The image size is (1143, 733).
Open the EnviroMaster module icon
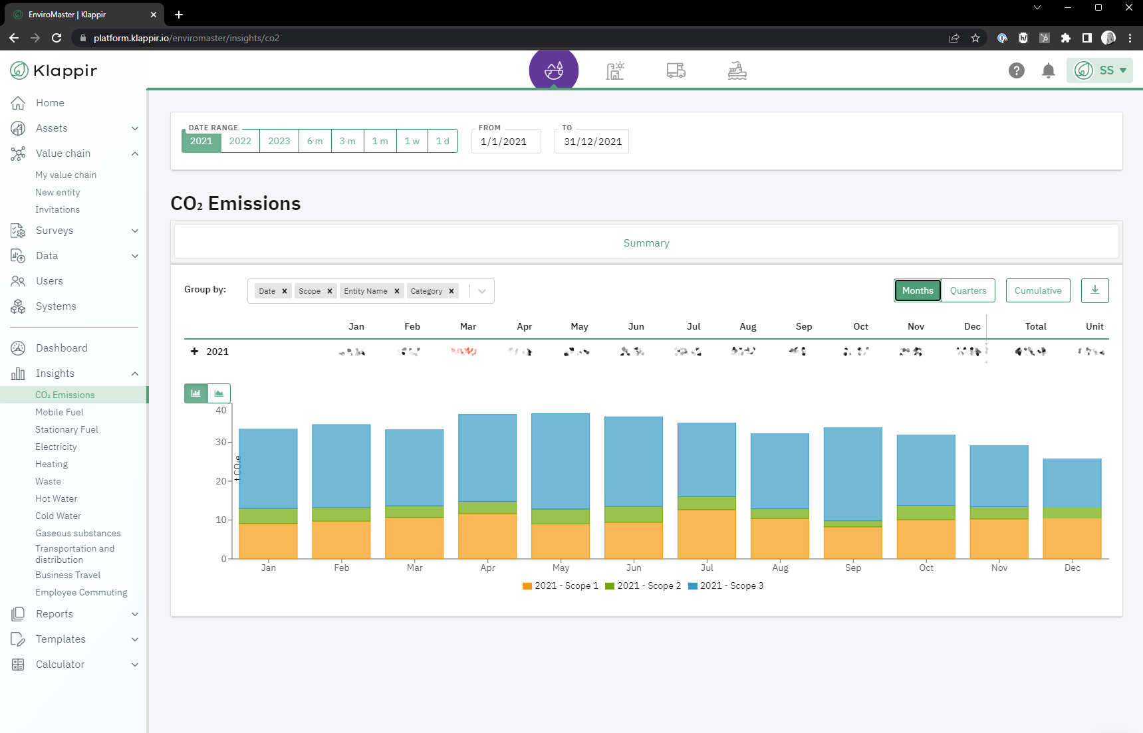click(554, 70)
